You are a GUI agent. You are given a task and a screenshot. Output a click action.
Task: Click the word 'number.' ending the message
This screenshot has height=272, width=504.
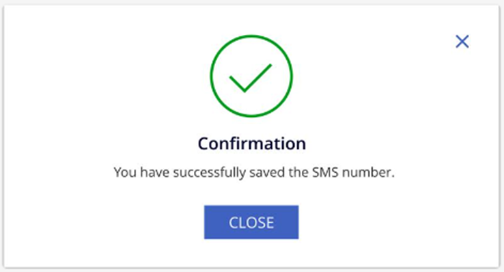point(368,172)
